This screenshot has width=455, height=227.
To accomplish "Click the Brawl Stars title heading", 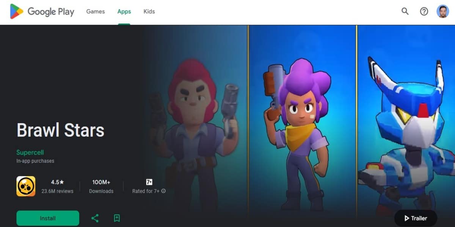I will pos(61,130).
